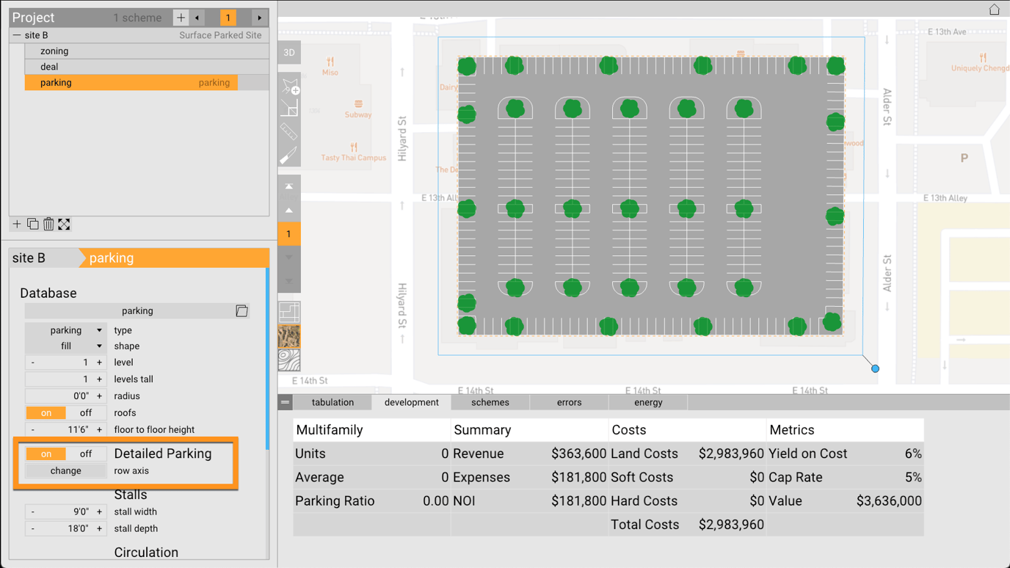Select the knife cut tool
Screen dimensions: 1010x568
[x=289, y=156]
